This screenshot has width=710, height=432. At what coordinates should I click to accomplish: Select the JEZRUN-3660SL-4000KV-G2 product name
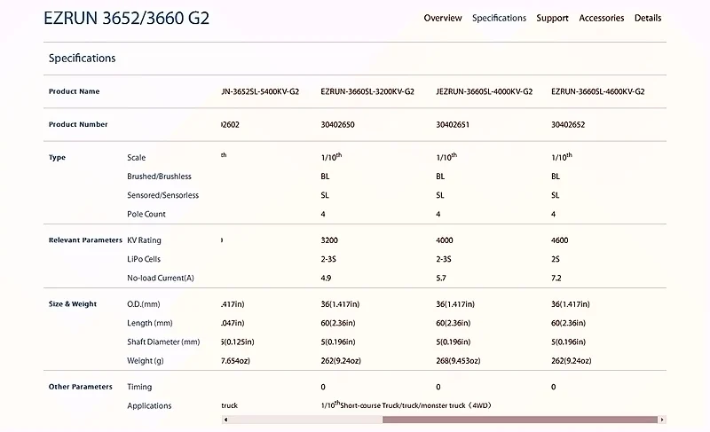click(484, 91)
